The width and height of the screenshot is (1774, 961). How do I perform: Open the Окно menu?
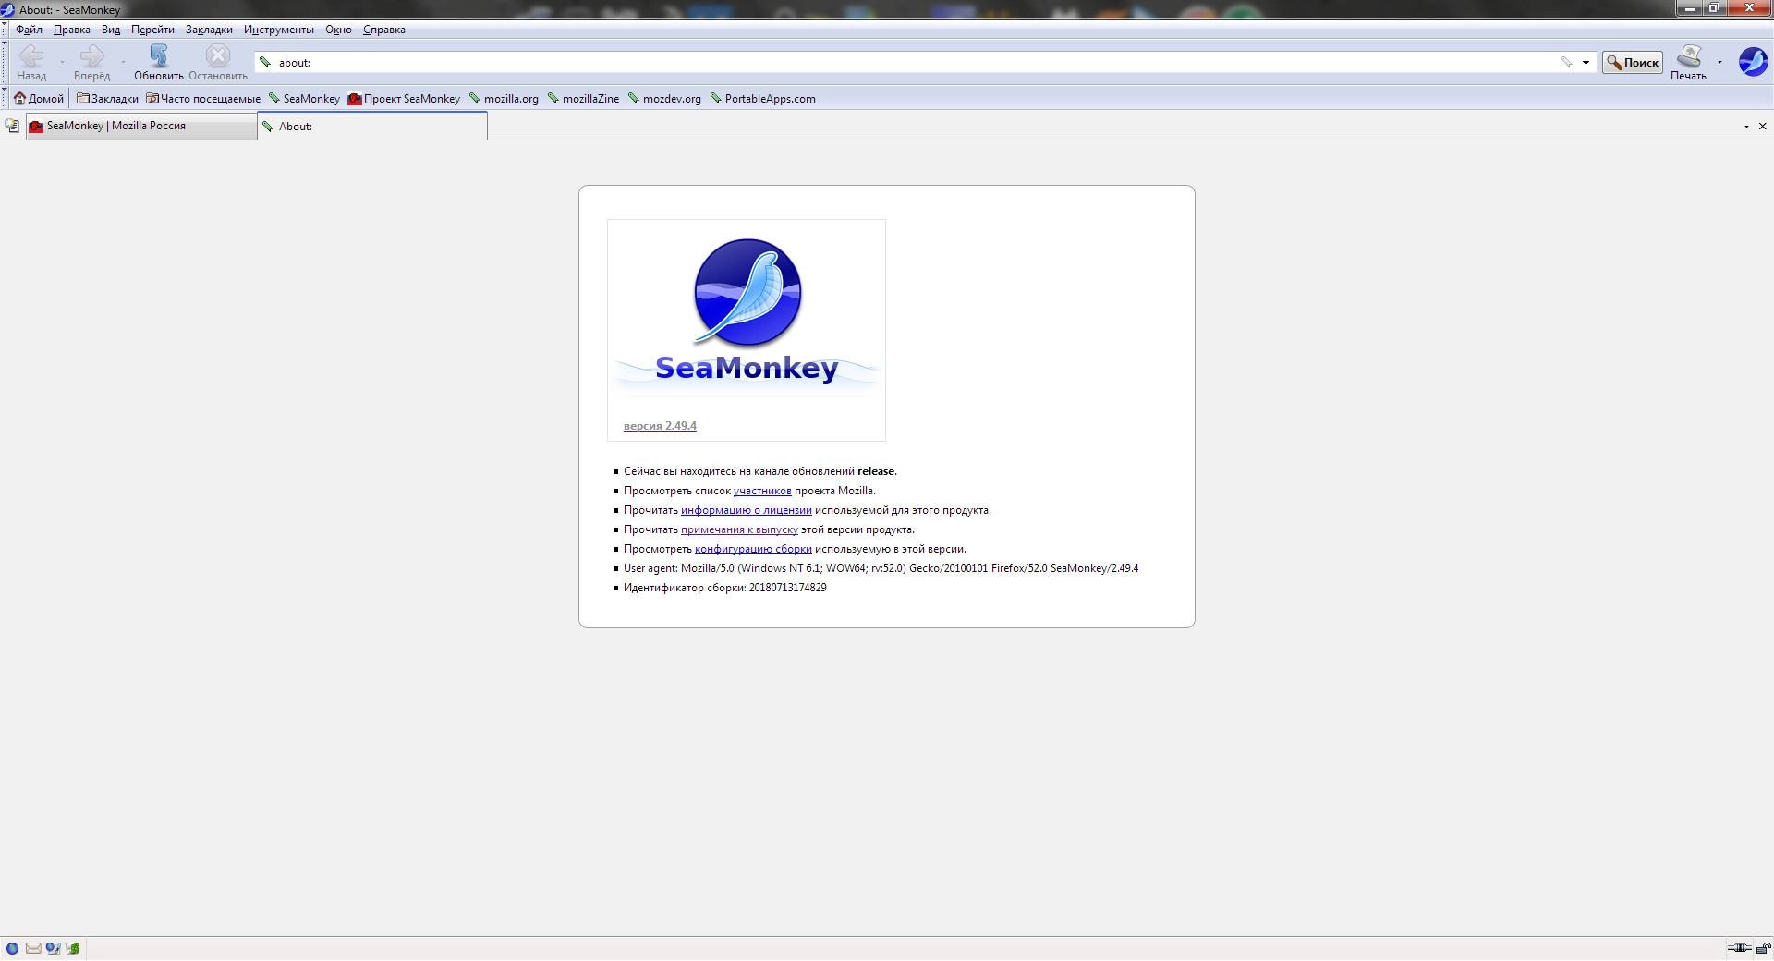(x=338, y=30)
